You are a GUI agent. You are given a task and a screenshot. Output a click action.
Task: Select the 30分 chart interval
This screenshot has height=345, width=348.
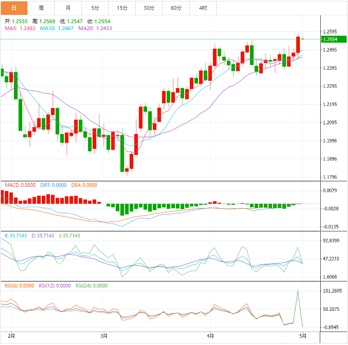tap(149, 8)
